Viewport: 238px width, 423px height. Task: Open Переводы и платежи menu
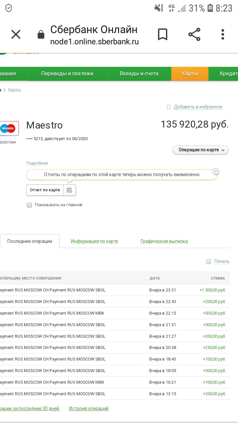[x=67, y=74]
